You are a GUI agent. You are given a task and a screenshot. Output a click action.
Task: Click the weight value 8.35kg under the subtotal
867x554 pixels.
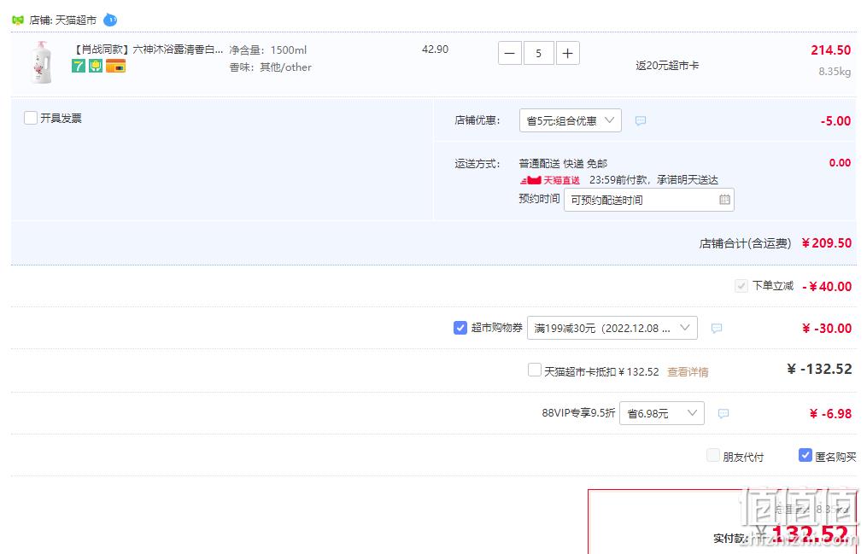835,71
